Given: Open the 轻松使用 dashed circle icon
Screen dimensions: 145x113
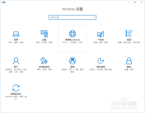Looking at the screenshot, I should pyautogui.click(x=101, y=61).
